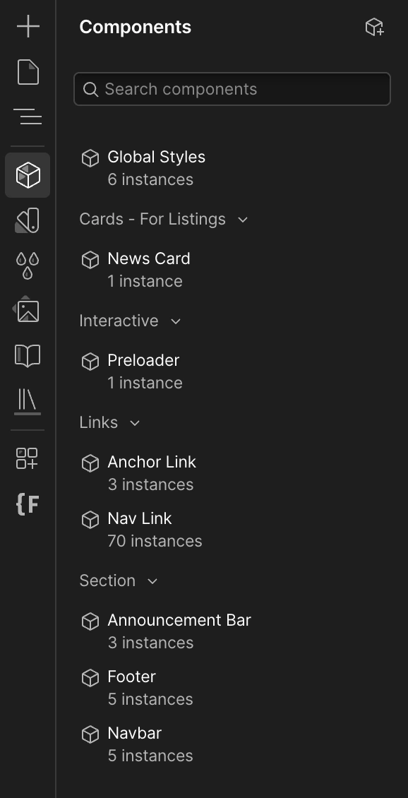The image size is (408, 798).
Task: Click the new component cube-plus icon
Action: pos(374,27)
